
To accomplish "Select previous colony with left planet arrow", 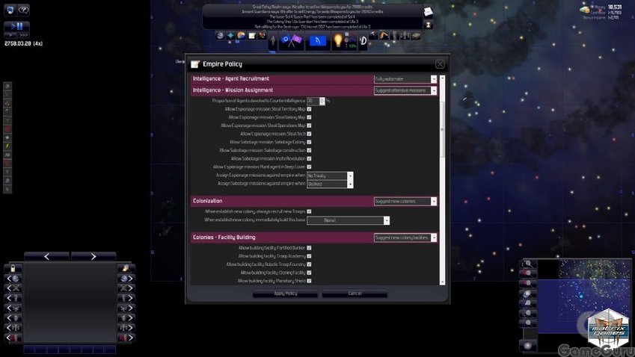I will 13,278.
